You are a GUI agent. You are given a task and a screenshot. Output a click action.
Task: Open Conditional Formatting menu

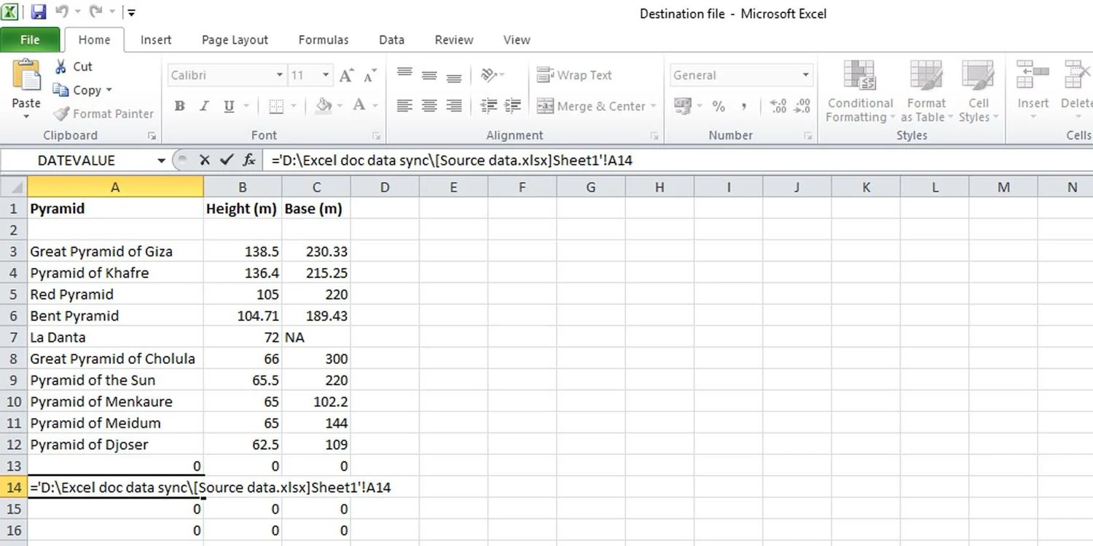tap(860, 92)
